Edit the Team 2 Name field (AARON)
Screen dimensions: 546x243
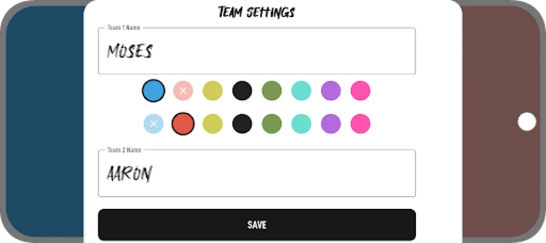pos(257,174)
